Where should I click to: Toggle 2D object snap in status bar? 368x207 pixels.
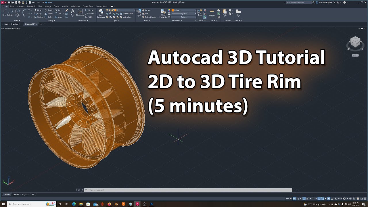point(323,199)
